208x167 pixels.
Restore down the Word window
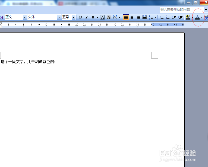point(196,2)
